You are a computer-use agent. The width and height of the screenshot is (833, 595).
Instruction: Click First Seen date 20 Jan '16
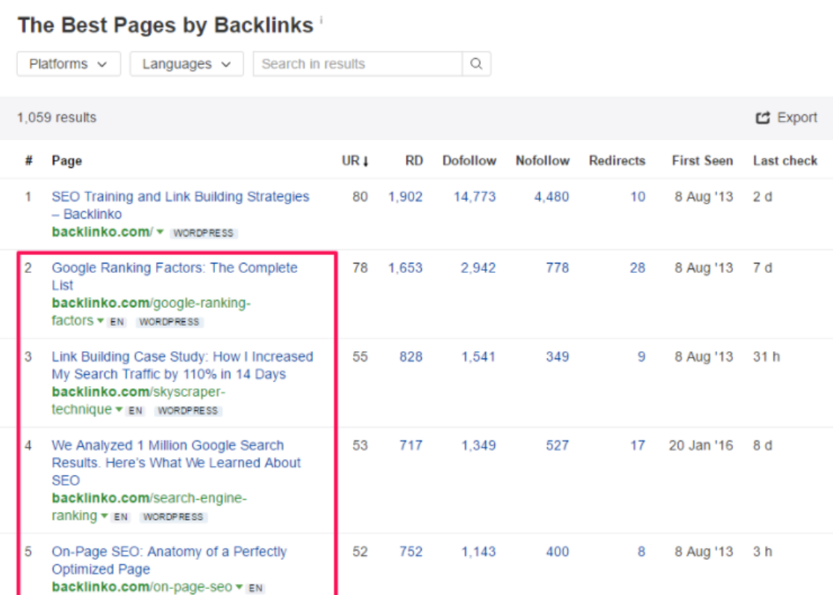pyautogui.click(x=701, y=445)
